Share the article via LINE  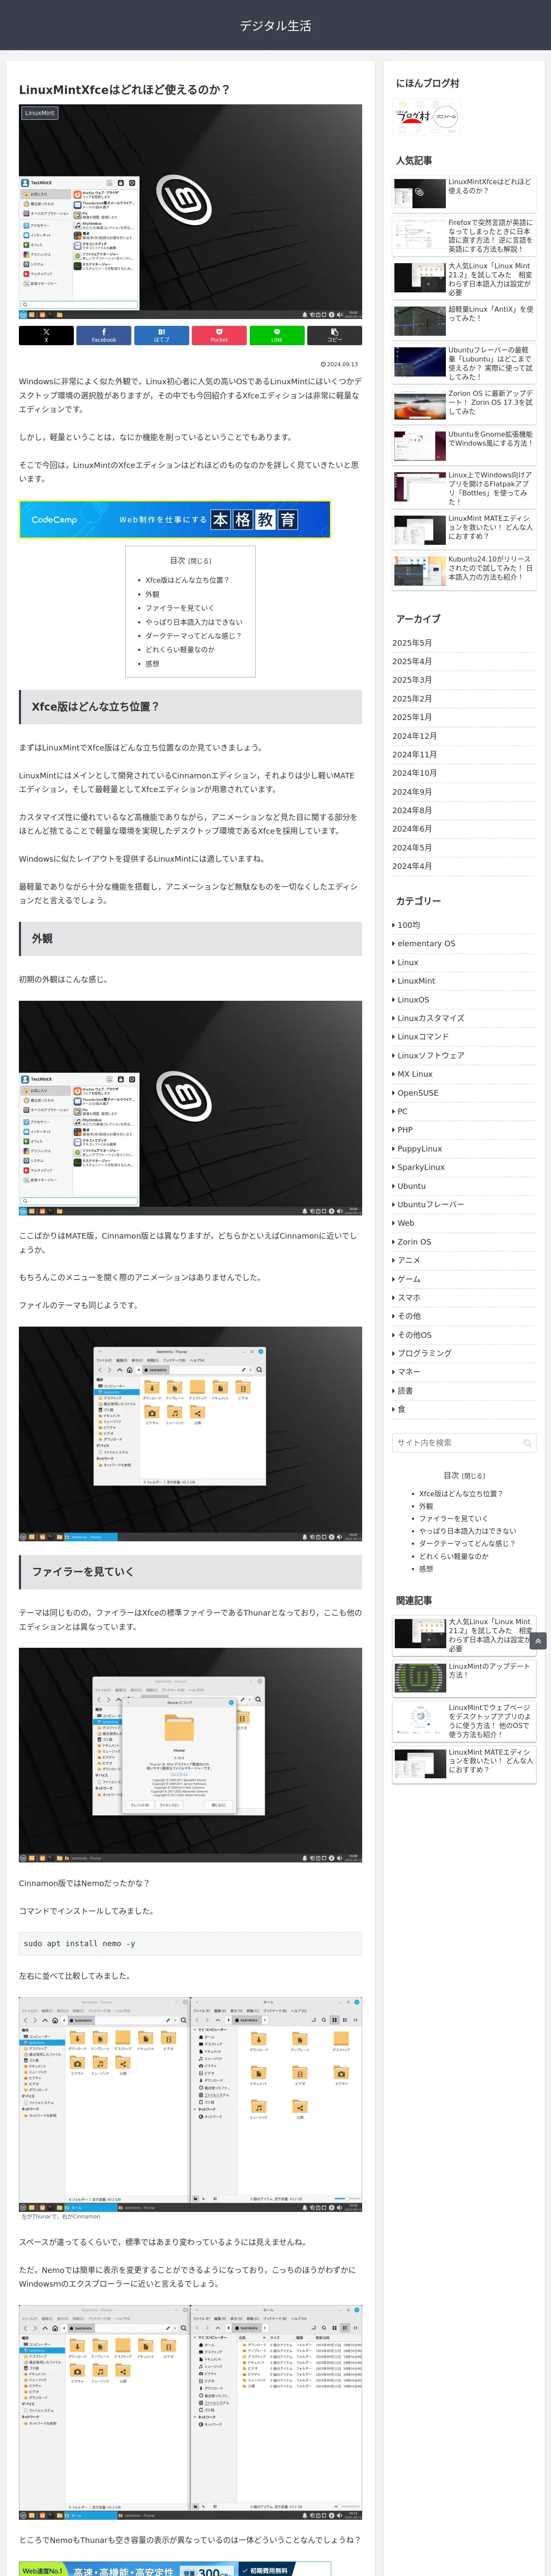[x=277, y=335]
